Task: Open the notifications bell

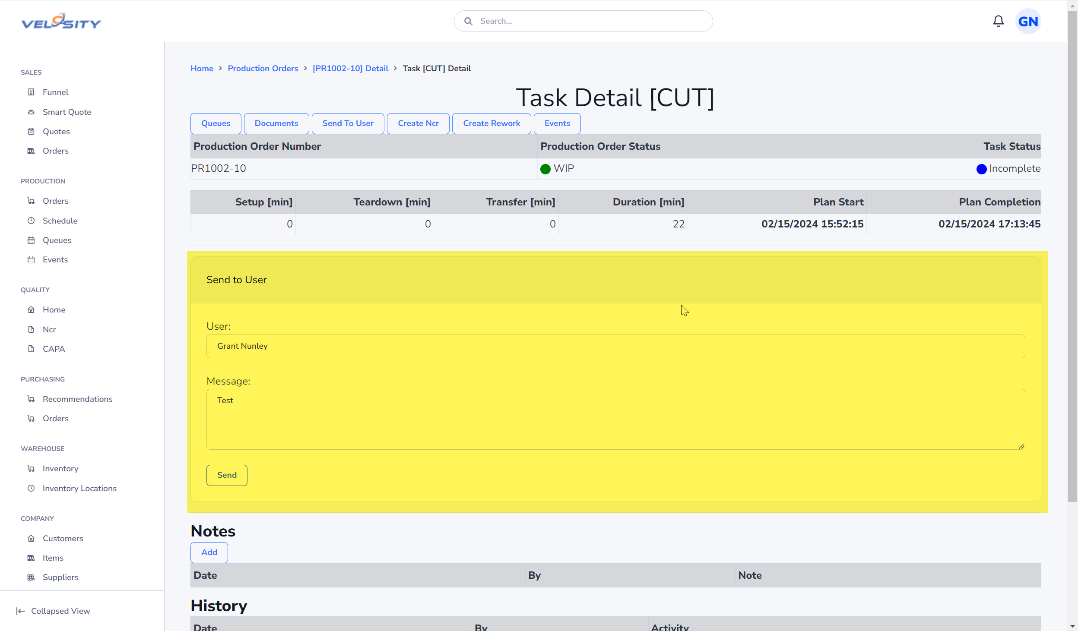Action: [998, 21]
